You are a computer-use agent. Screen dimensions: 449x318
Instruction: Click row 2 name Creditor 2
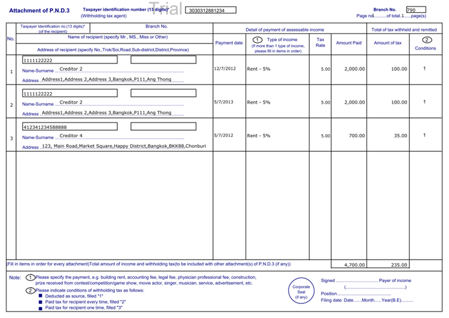coord(71,102)
